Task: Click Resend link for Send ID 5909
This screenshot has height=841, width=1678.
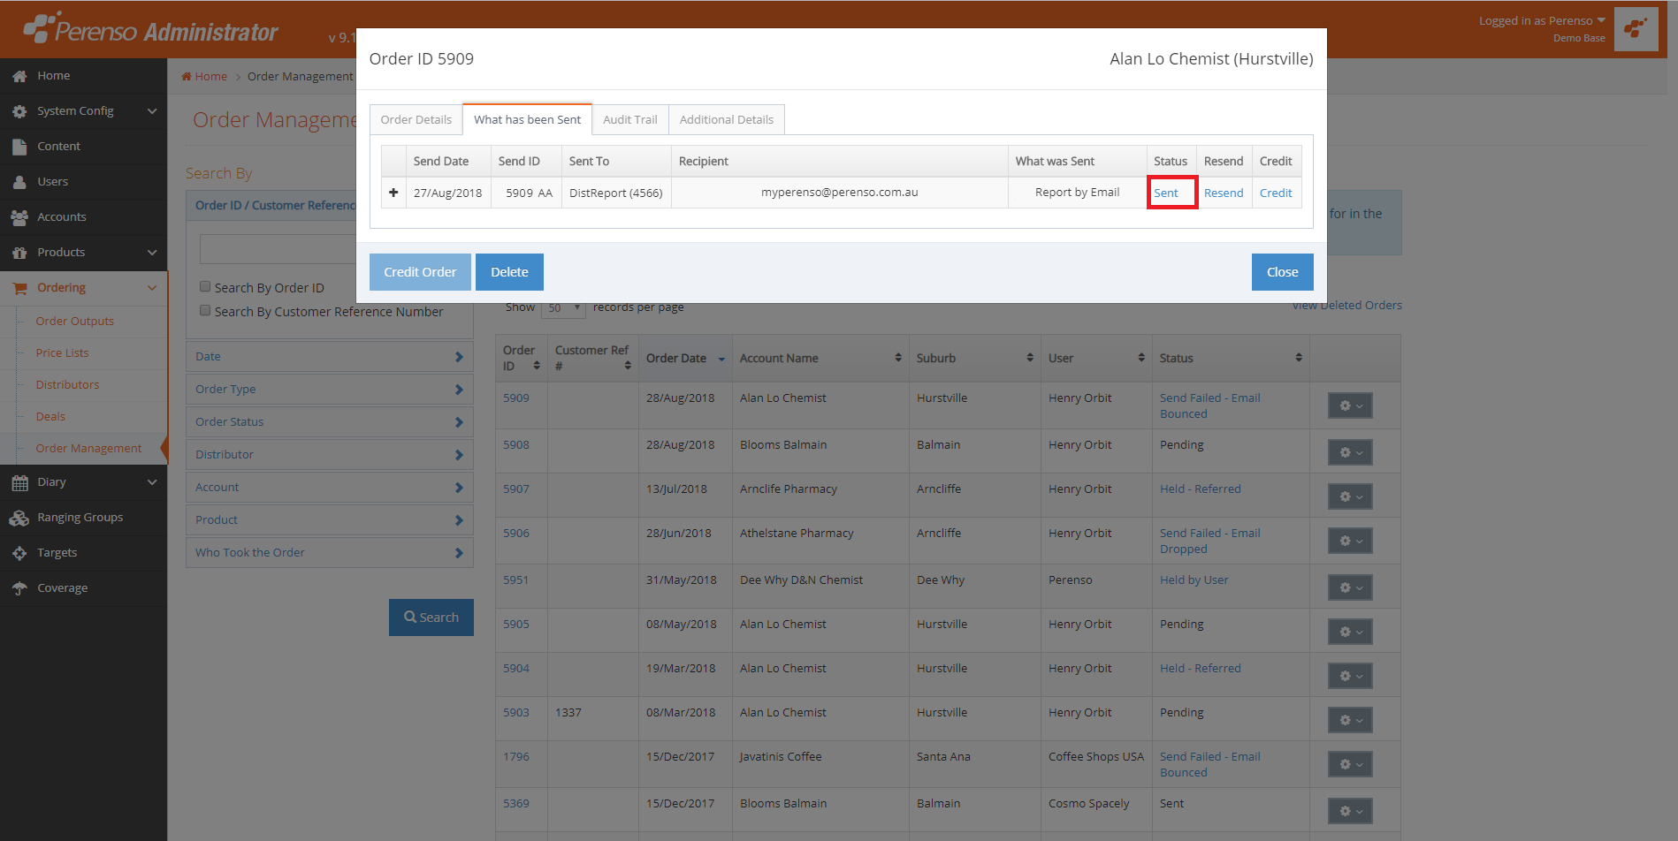Action: click(x=1224, y=193)
